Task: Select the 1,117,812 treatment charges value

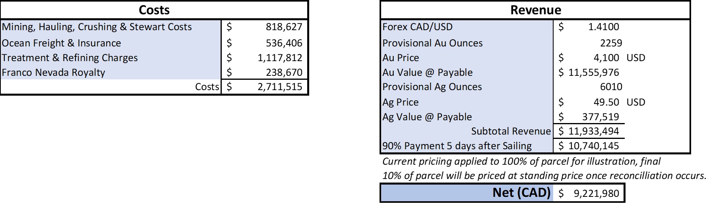Action: coord(280,58)
